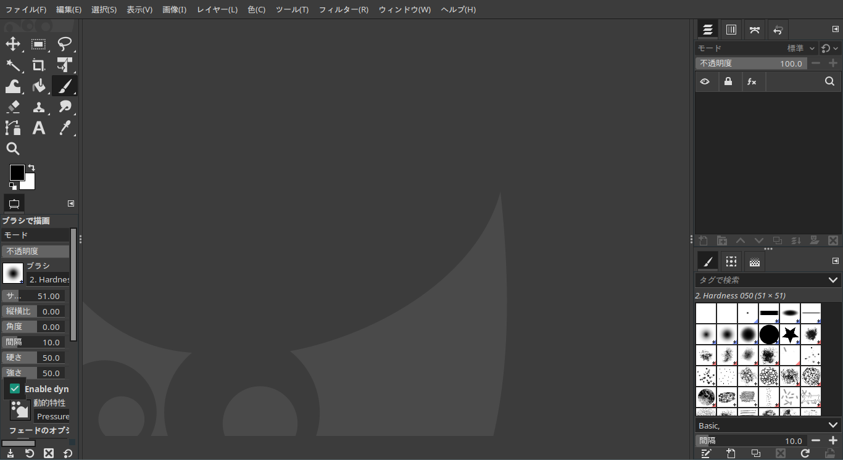Image resolution: width=843 pixels, height=460 pixels.
Task: Open the Basic tag assignment dropdown
Action: click(x=833, y=425)
